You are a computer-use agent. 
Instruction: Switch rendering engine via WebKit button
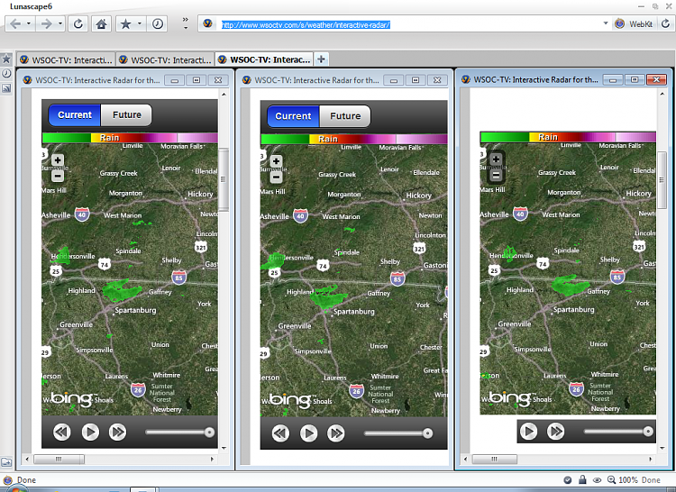click(x=634, y=23)
